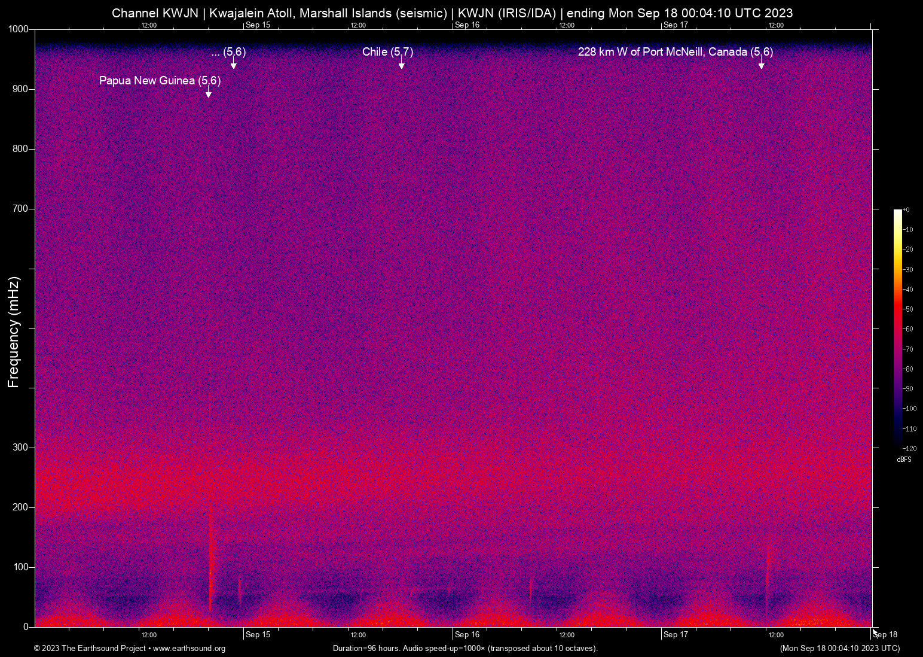Select the Sep 17 axis label
923x657 pixels.
[x=676, y=634]
